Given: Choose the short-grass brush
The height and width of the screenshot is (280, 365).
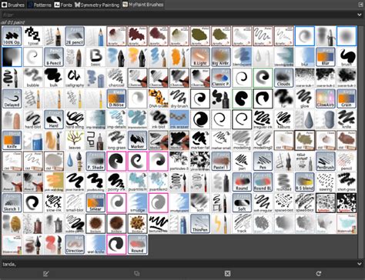Looking at the screenshot, I should tap(347, 182).
